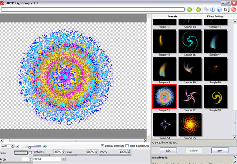Apply result with green checkmark button
The image size is (237, 164).
[198, 10]
